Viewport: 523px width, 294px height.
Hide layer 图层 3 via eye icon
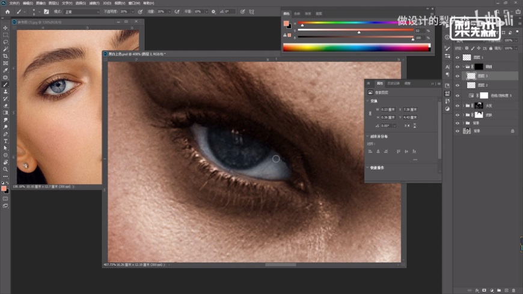[x=457, y=76]
